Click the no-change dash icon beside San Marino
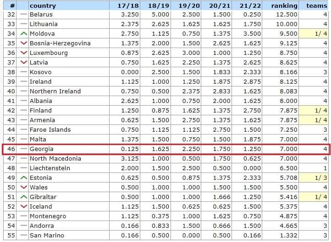 (24, 235)
